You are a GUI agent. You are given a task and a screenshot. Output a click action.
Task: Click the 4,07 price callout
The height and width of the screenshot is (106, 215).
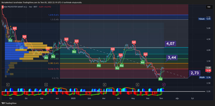pos(170,44)
